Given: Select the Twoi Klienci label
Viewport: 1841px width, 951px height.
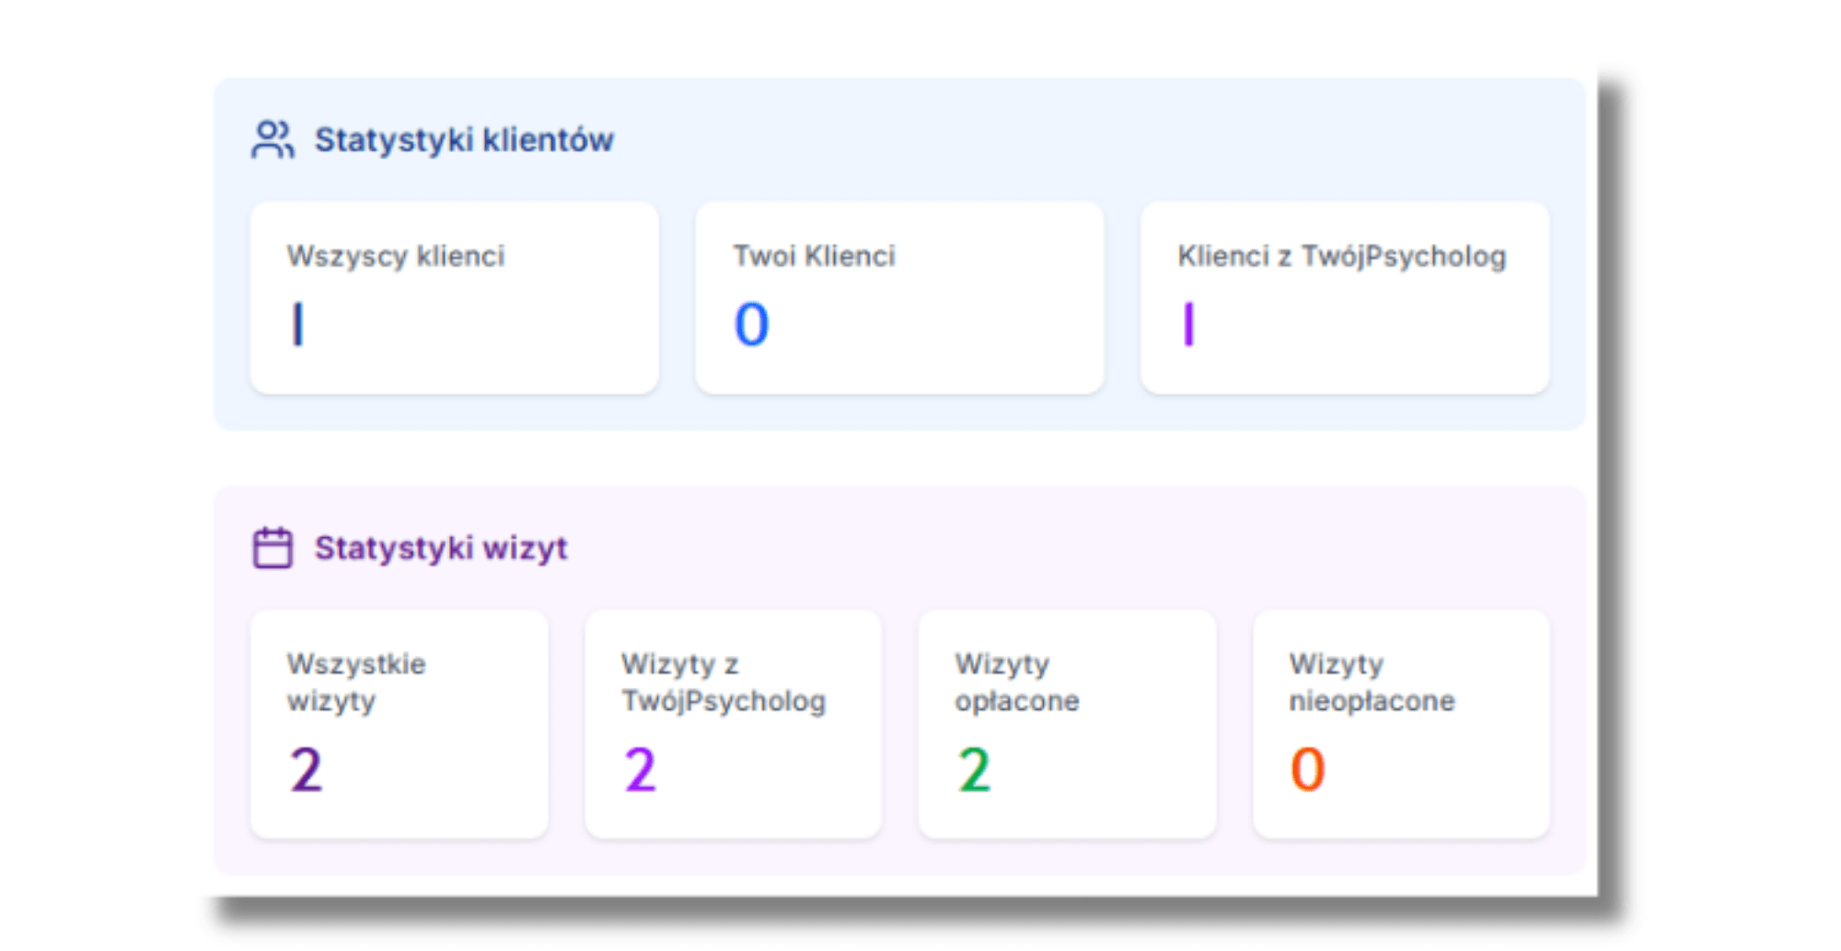Looking at the screenshot, I should (814, 256).
